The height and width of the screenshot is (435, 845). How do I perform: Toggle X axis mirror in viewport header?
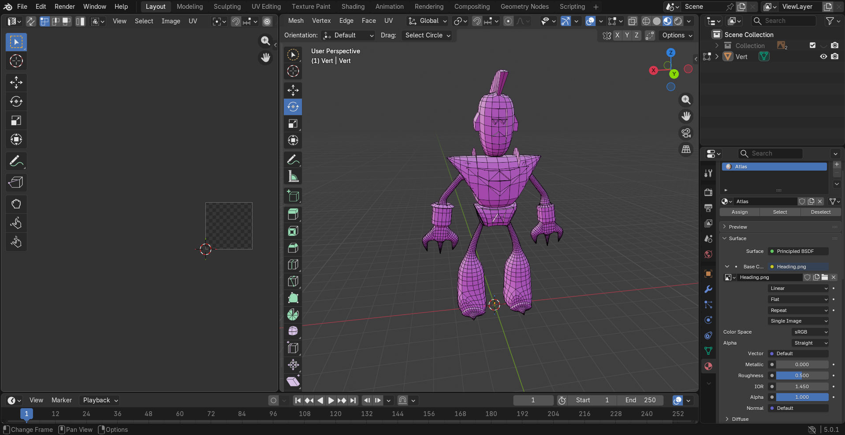click(x=617, y=35)
